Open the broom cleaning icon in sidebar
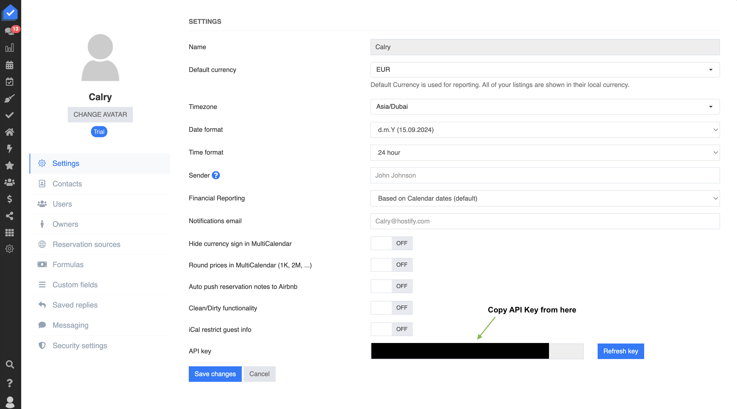Screen dimensions: 737x409 click(x=10, y=99)
